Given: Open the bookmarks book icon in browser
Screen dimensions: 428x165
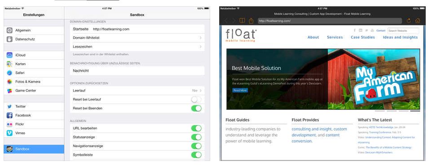Looking at the screenshot, I should [242, 21].
